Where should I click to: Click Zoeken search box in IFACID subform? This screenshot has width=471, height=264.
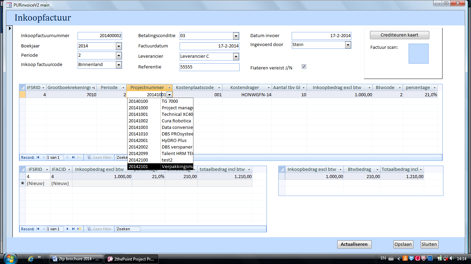pyautogui.click(x=128, y=229)
